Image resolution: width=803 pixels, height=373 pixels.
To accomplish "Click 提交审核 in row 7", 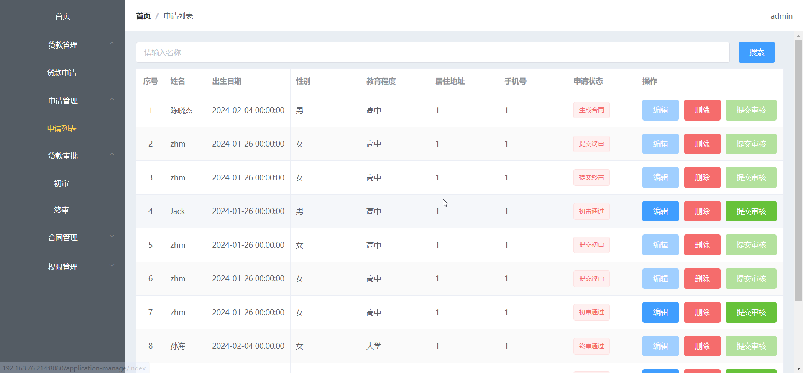I will tap(751, 312).
